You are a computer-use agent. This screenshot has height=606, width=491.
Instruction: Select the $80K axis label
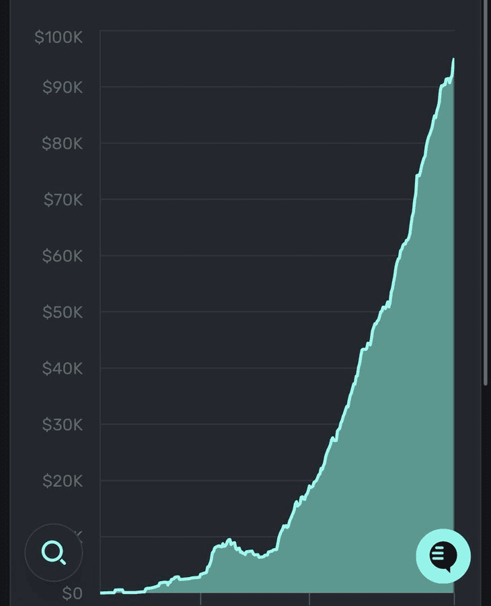pyautogui.click(x=62, y=143)
